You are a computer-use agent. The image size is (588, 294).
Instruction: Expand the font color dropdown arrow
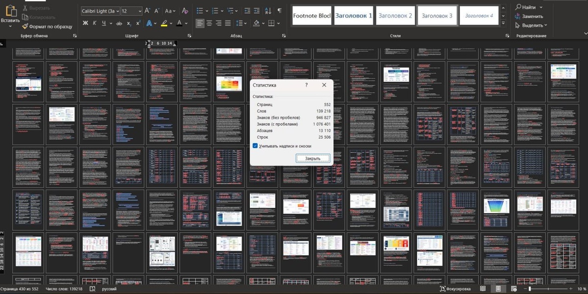point(187,23)
